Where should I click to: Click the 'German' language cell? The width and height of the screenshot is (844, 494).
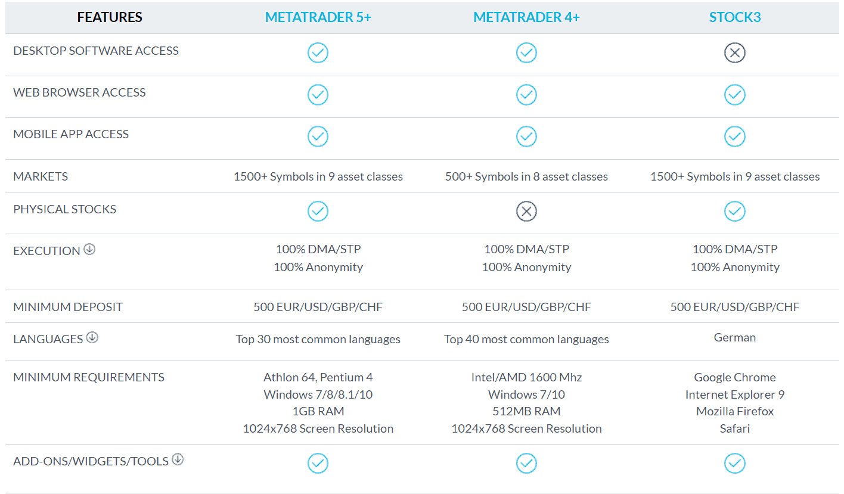735,337
